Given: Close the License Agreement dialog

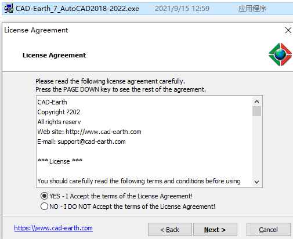Looking at the screenshot, I should [288, 30].
